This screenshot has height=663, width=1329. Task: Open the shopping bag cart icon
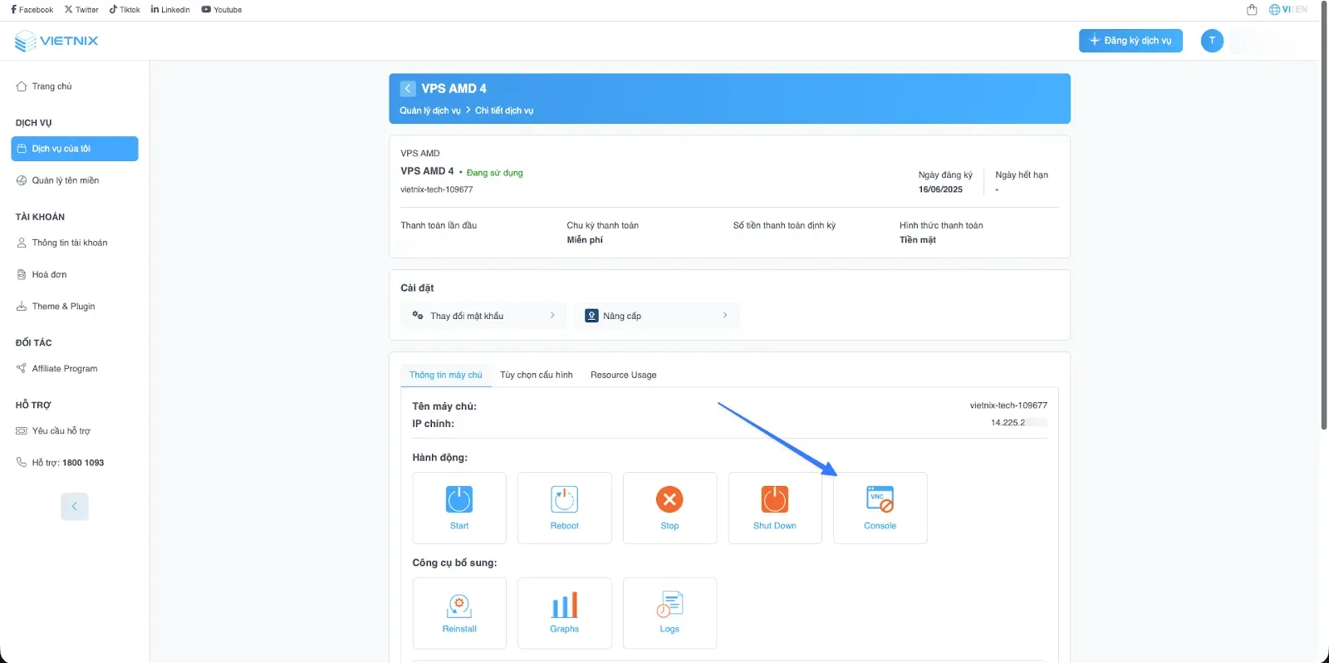pyautogui.click(x=1252, y=10)
